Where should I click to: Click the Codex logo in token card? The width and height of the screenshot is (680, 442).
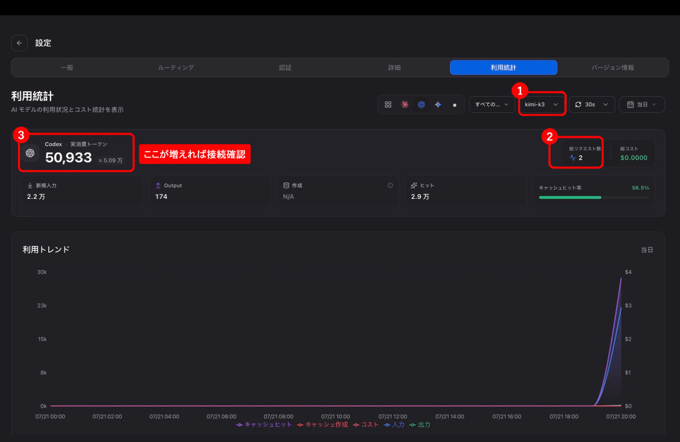tap(30, 153)
